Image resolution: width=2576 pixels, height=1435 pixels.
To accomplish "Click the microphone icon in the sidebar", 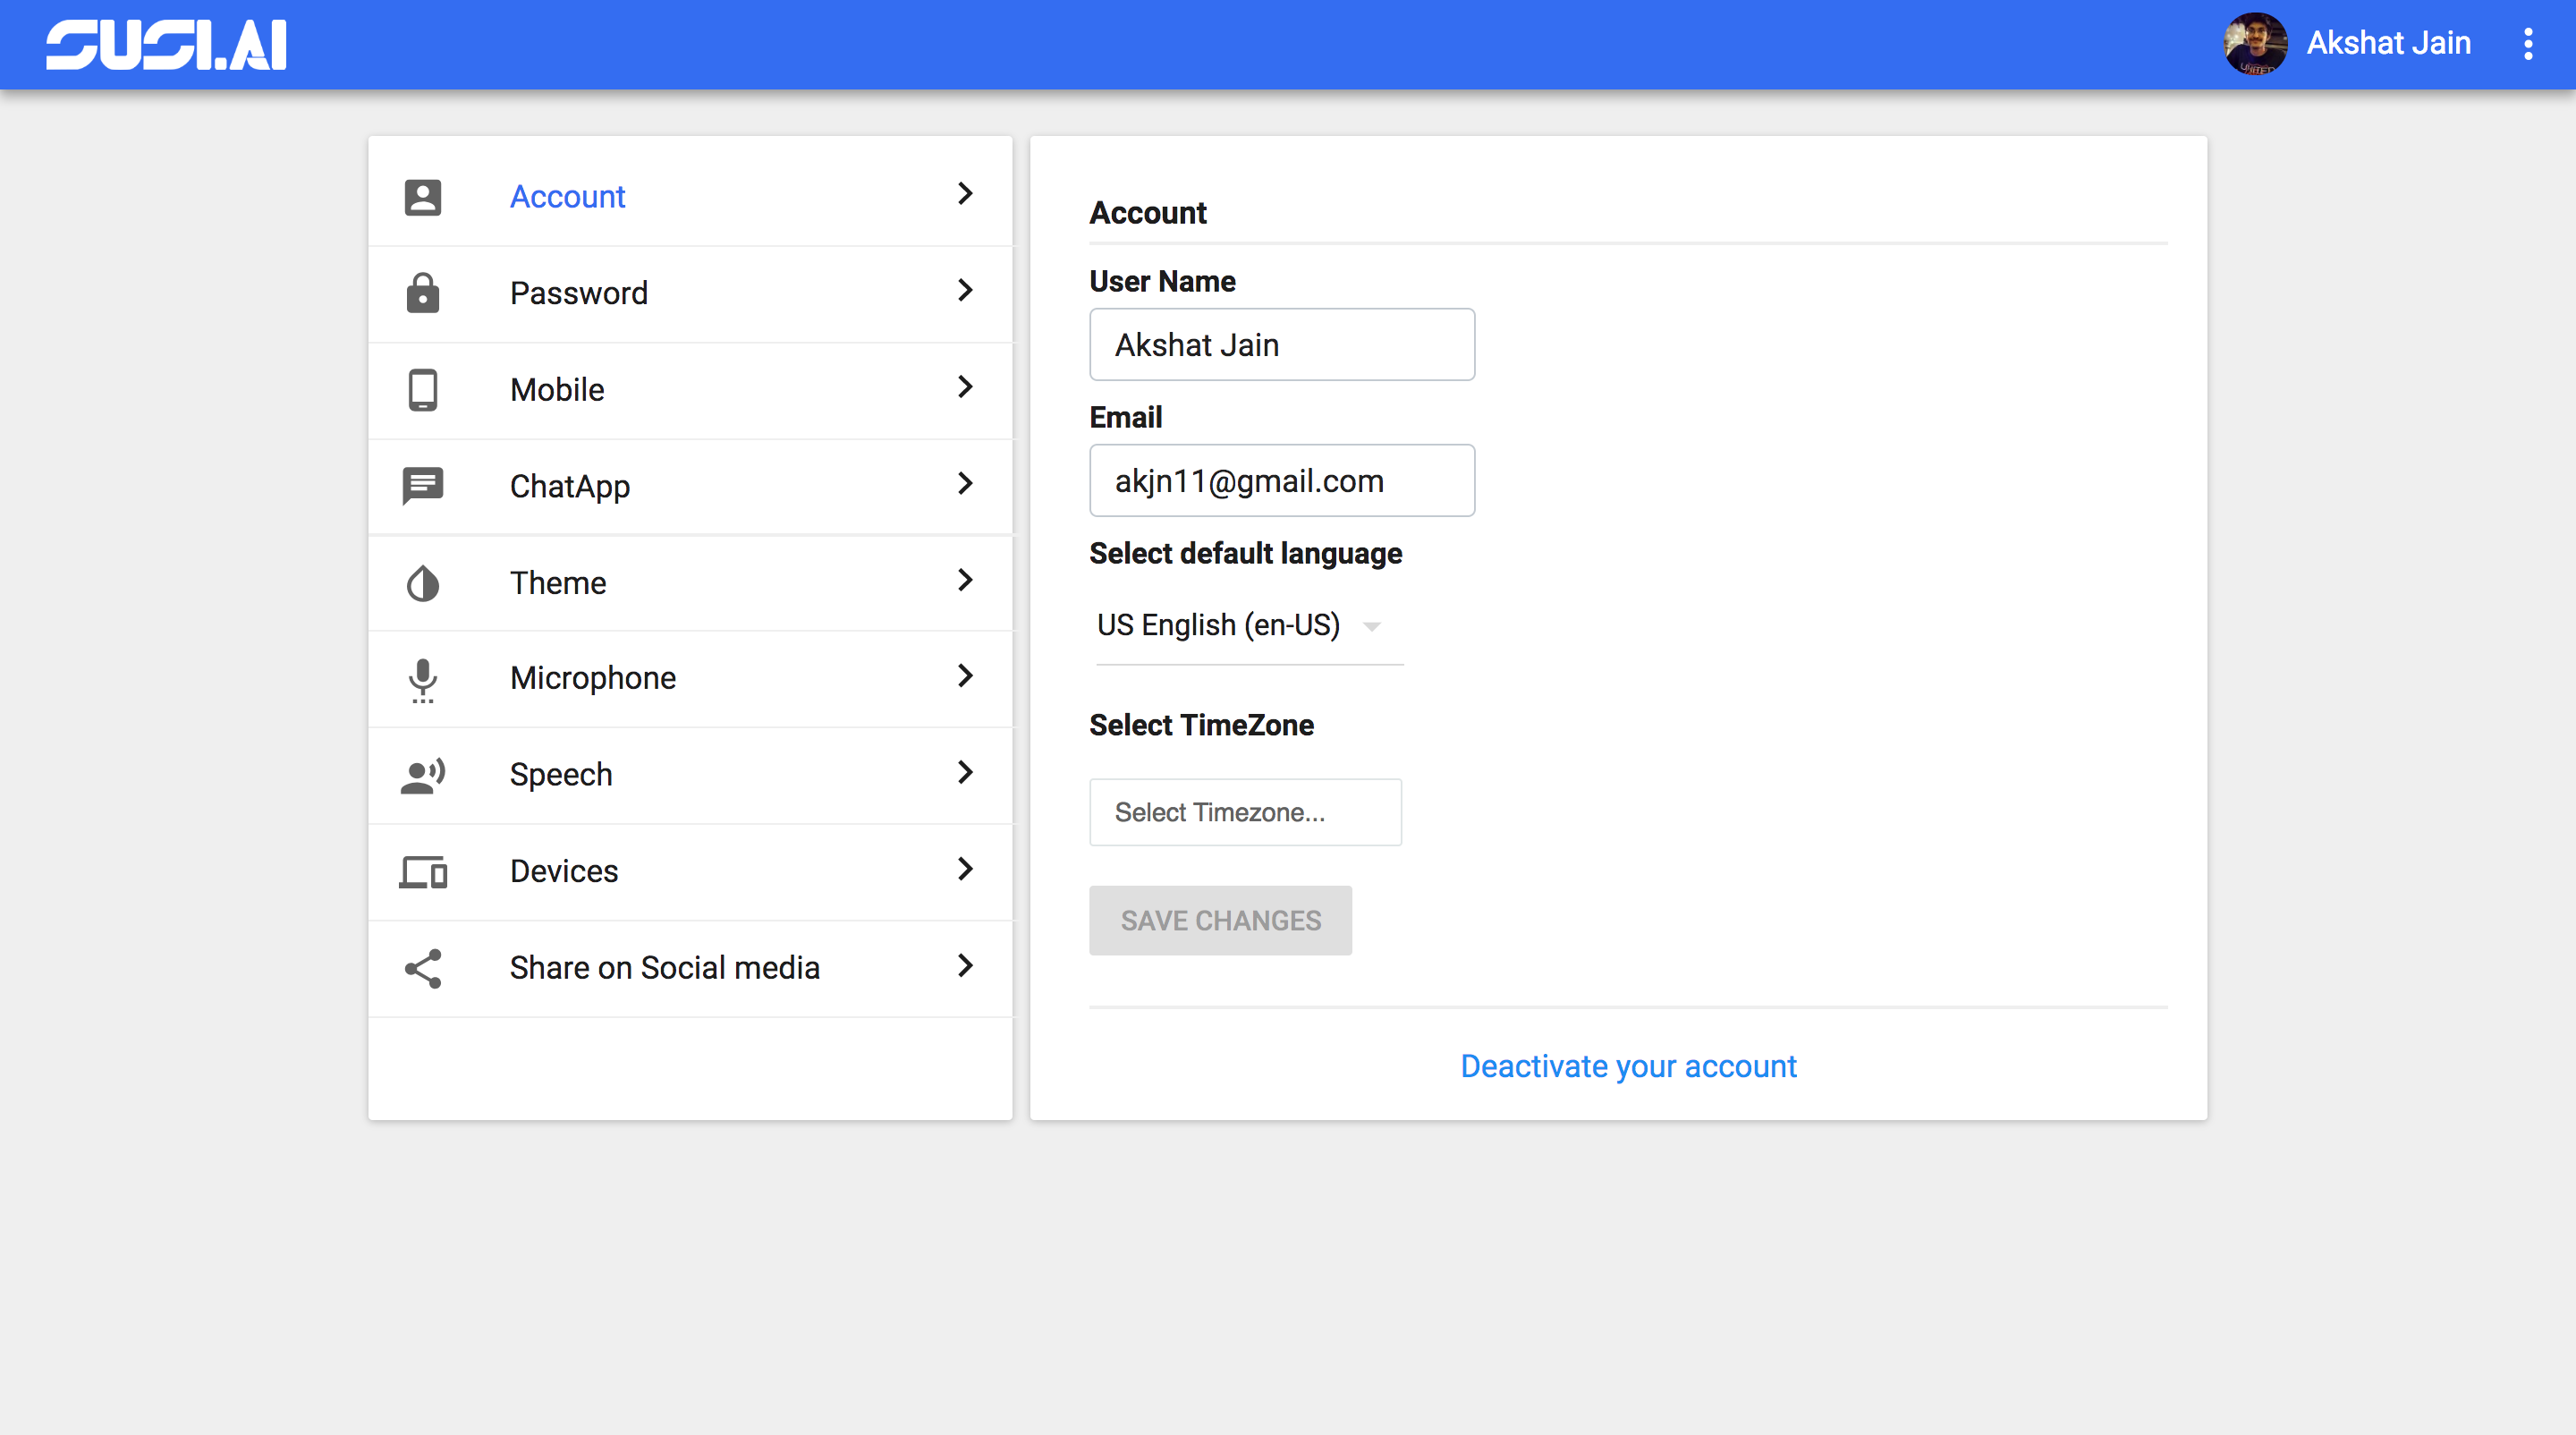I will click(x=422, y=679).
